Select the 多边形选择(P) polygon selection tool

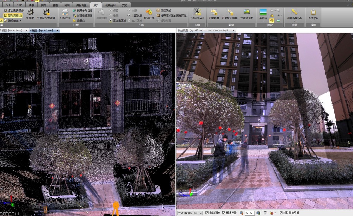pyautogui.click(x=14, y=11)
